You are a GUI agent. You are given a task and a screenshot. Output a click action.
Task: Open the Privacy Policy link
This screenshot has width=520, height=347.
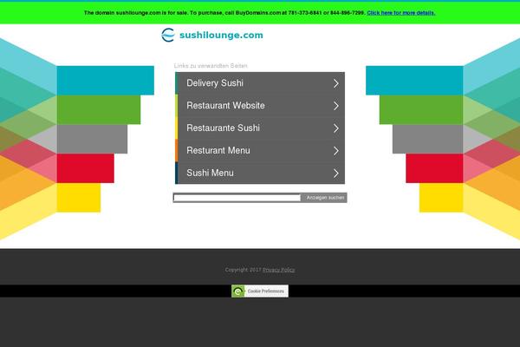pyautogui.click(x=278, y=270)
